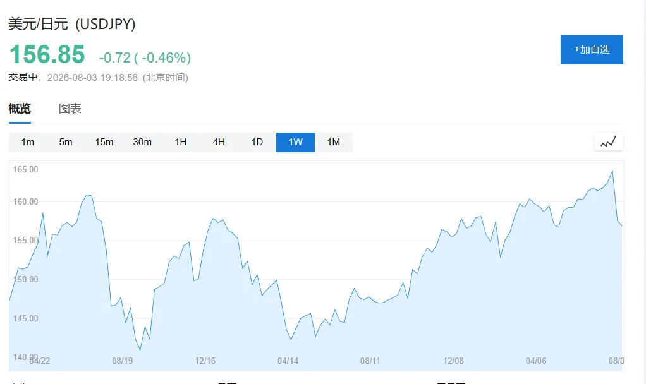646x384 pixels.
Task: Click the line chart type icon
Action: (608, 142)
